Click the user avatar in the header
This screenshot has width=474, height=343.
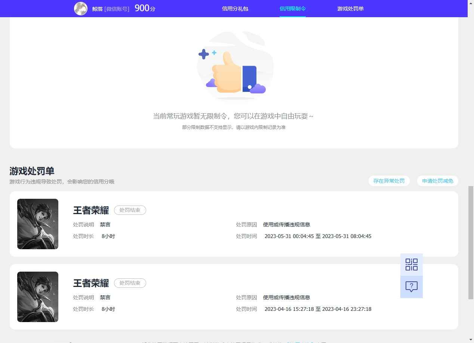(x=81, y=8)
